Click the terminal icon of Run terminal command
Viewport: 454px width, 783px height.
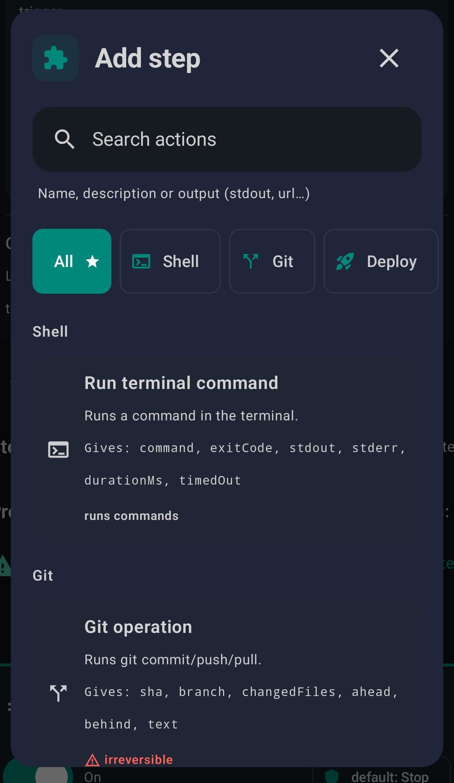pos(58,450)
